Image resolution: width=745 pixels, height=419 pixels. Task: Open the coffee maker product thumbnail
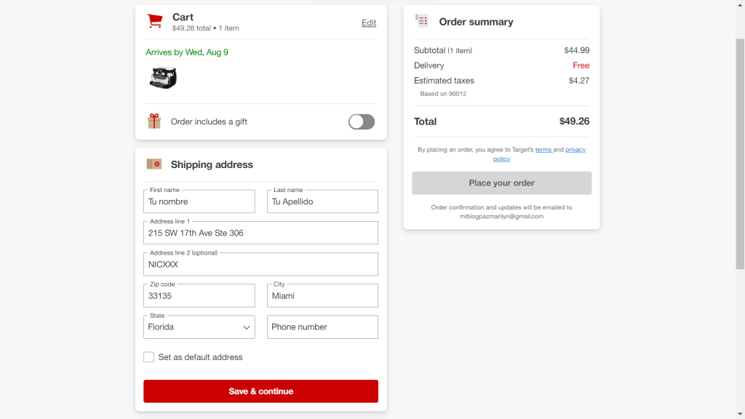[164, 78]
